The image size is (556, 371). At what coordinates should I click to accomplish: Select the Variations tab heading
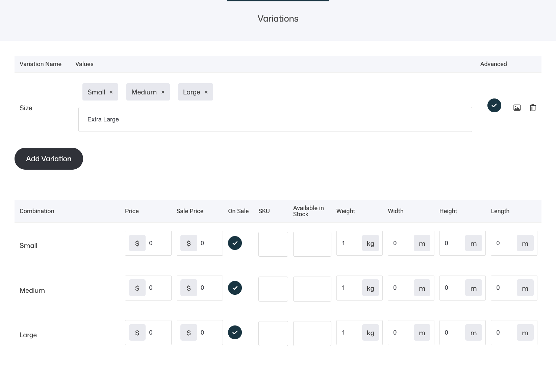pos(278,19)
